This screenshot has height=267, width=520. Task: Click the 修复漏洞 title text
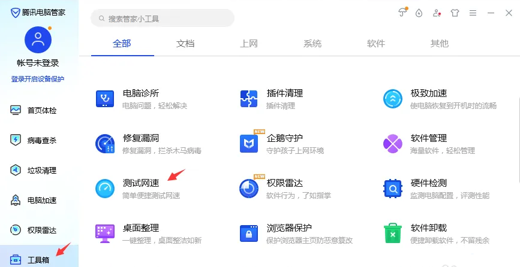[x=141, y=138]
